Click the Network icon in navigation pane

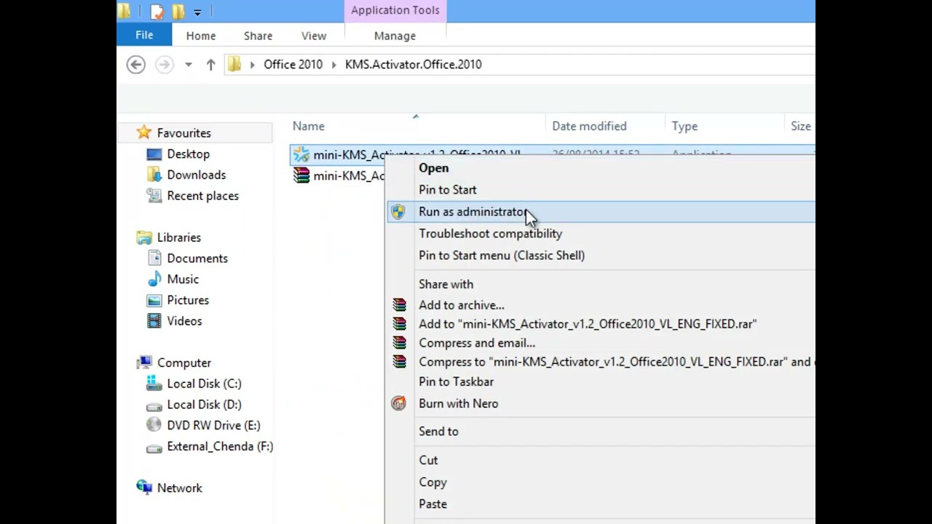144,488
